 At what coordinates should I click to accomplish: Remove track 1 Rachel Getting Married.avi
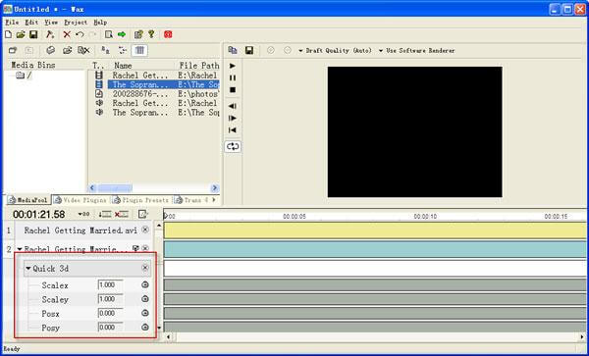[145, 229]
